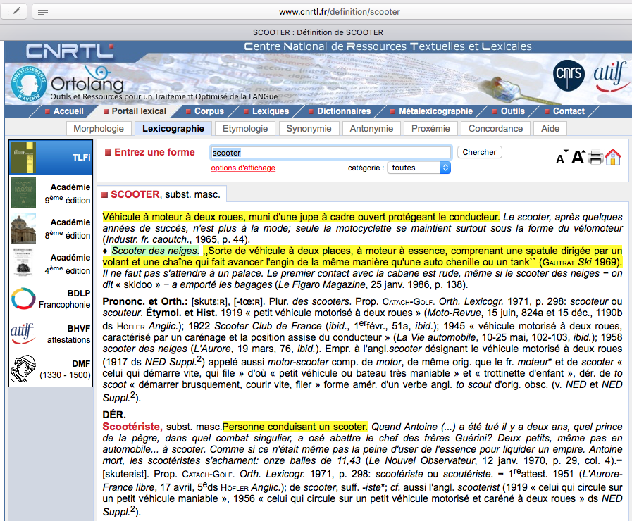Click DMF (1330 - 1500) label
The width and height of the screenshot is (632, 521).
point(65,369)
